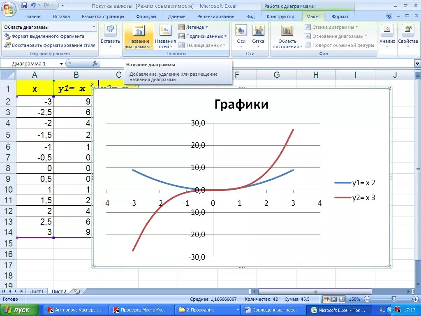Open the Рецензирование ribbon tab
421x316 pixels.
tap(215, 16)
